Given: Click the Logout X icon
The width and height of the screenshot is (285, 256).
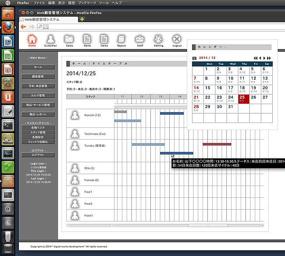Looking at the screenshot, I should click(x=177, y=39).
